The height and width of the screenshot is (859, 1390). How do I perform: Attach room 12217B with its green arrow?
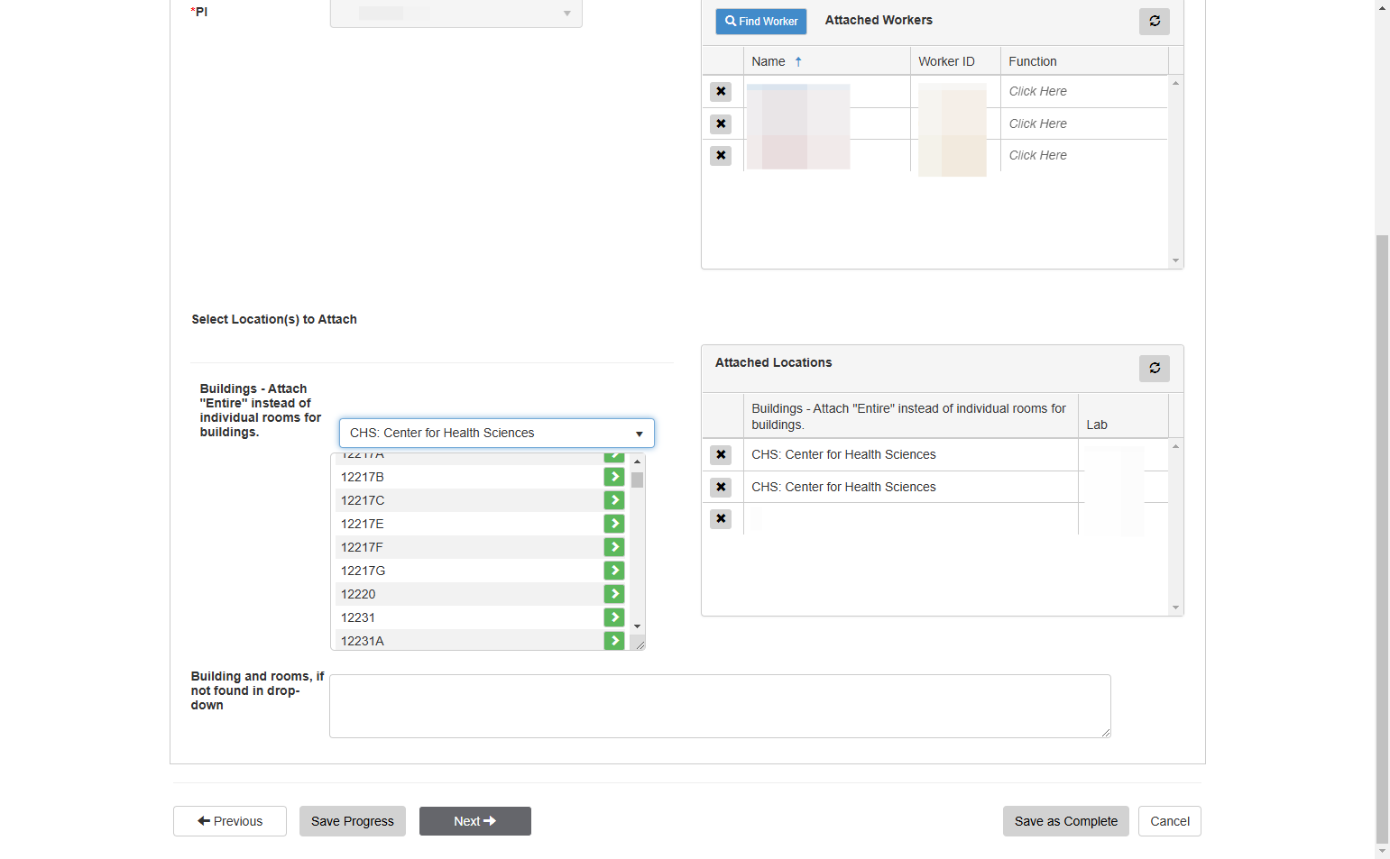[614, 477]
